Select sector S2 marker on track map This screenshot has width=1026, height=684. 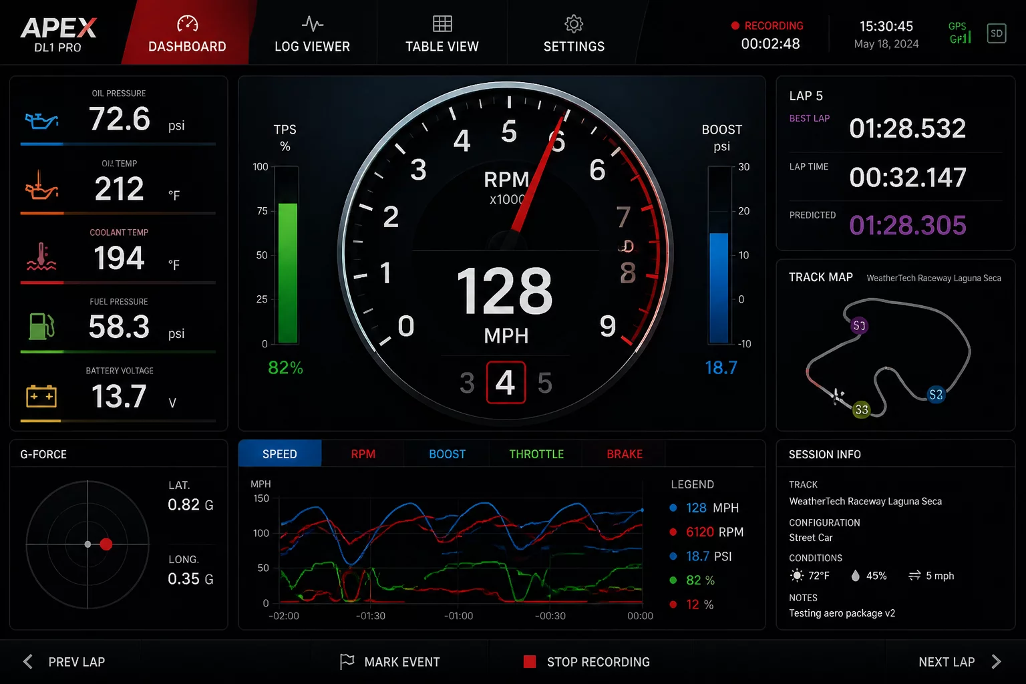(x=936, y=395)
